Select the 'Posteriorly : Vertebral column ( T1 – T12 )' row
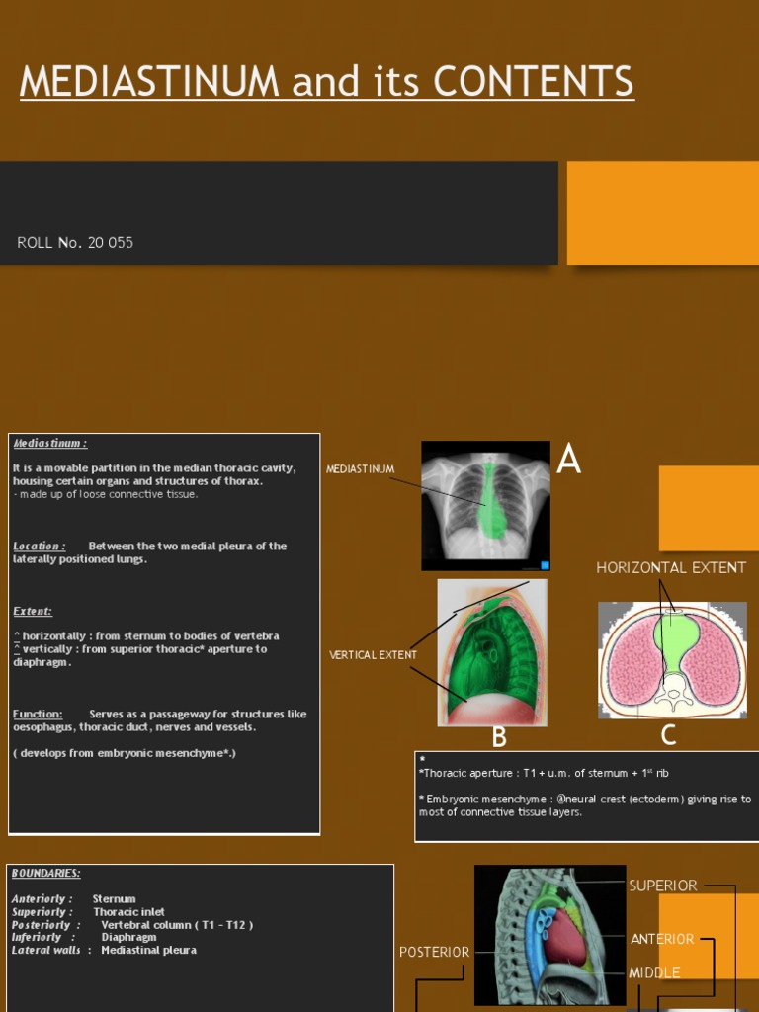This screenshot has height=1012, width=759. (x=132, y=925)
